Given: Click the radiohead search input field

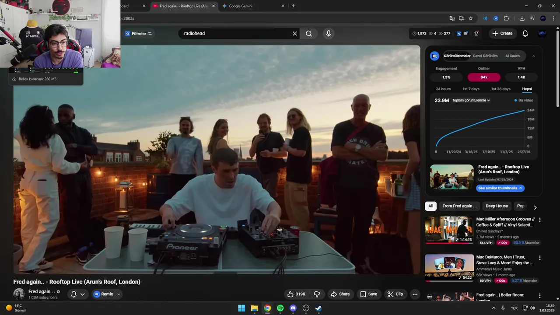Looking at the screenshot, I should [x=236, y=34].
